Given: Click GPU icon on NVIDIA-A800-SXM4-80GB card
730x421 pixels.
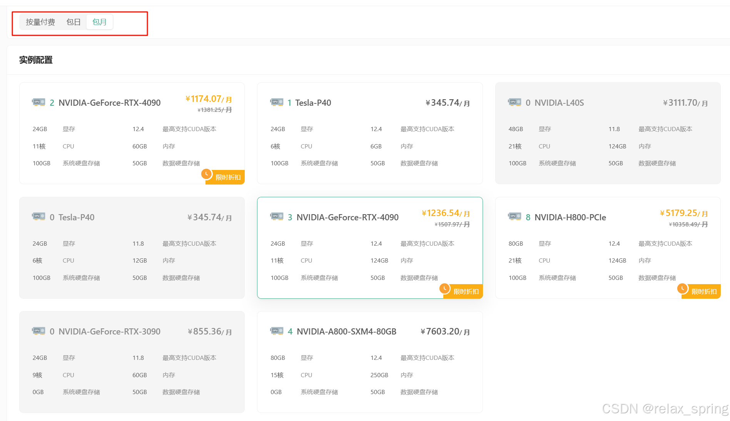Looking at the screenshot, I should click(x=277, y=331).
